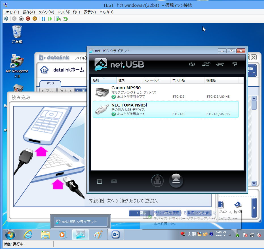Image resolution: width=264 pixels, height=249 pixels.
Task: Pause the virtual machine
Action: tap(43, 19)
